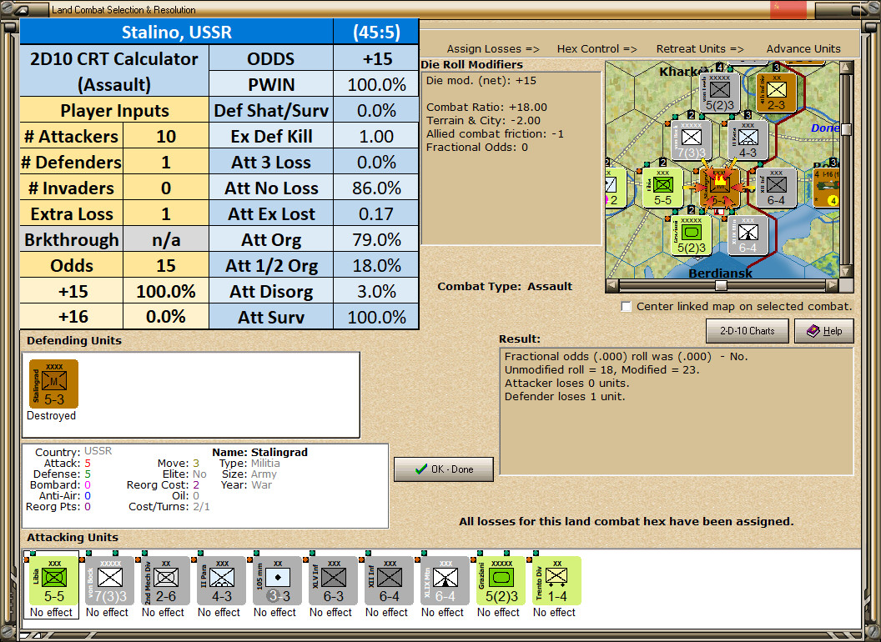Viewport: 881px width, 642px height.
Task: Select XLV Inf 6-3 attacking counter
Action: 333,581
